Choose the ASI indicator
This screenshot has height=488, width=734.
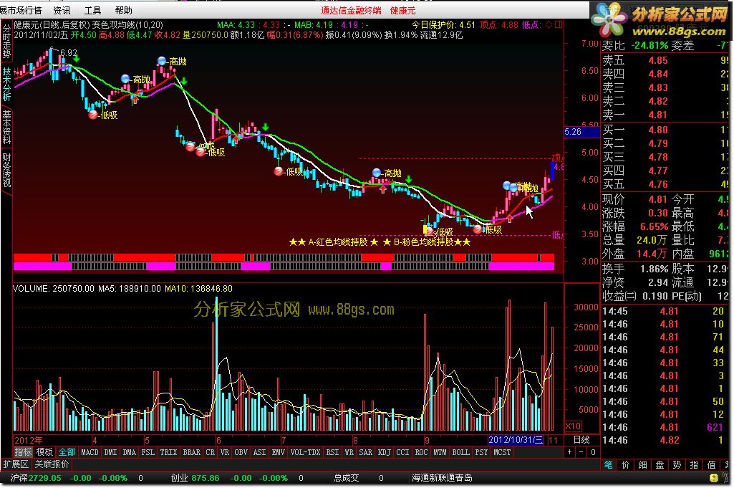[260, 452]
